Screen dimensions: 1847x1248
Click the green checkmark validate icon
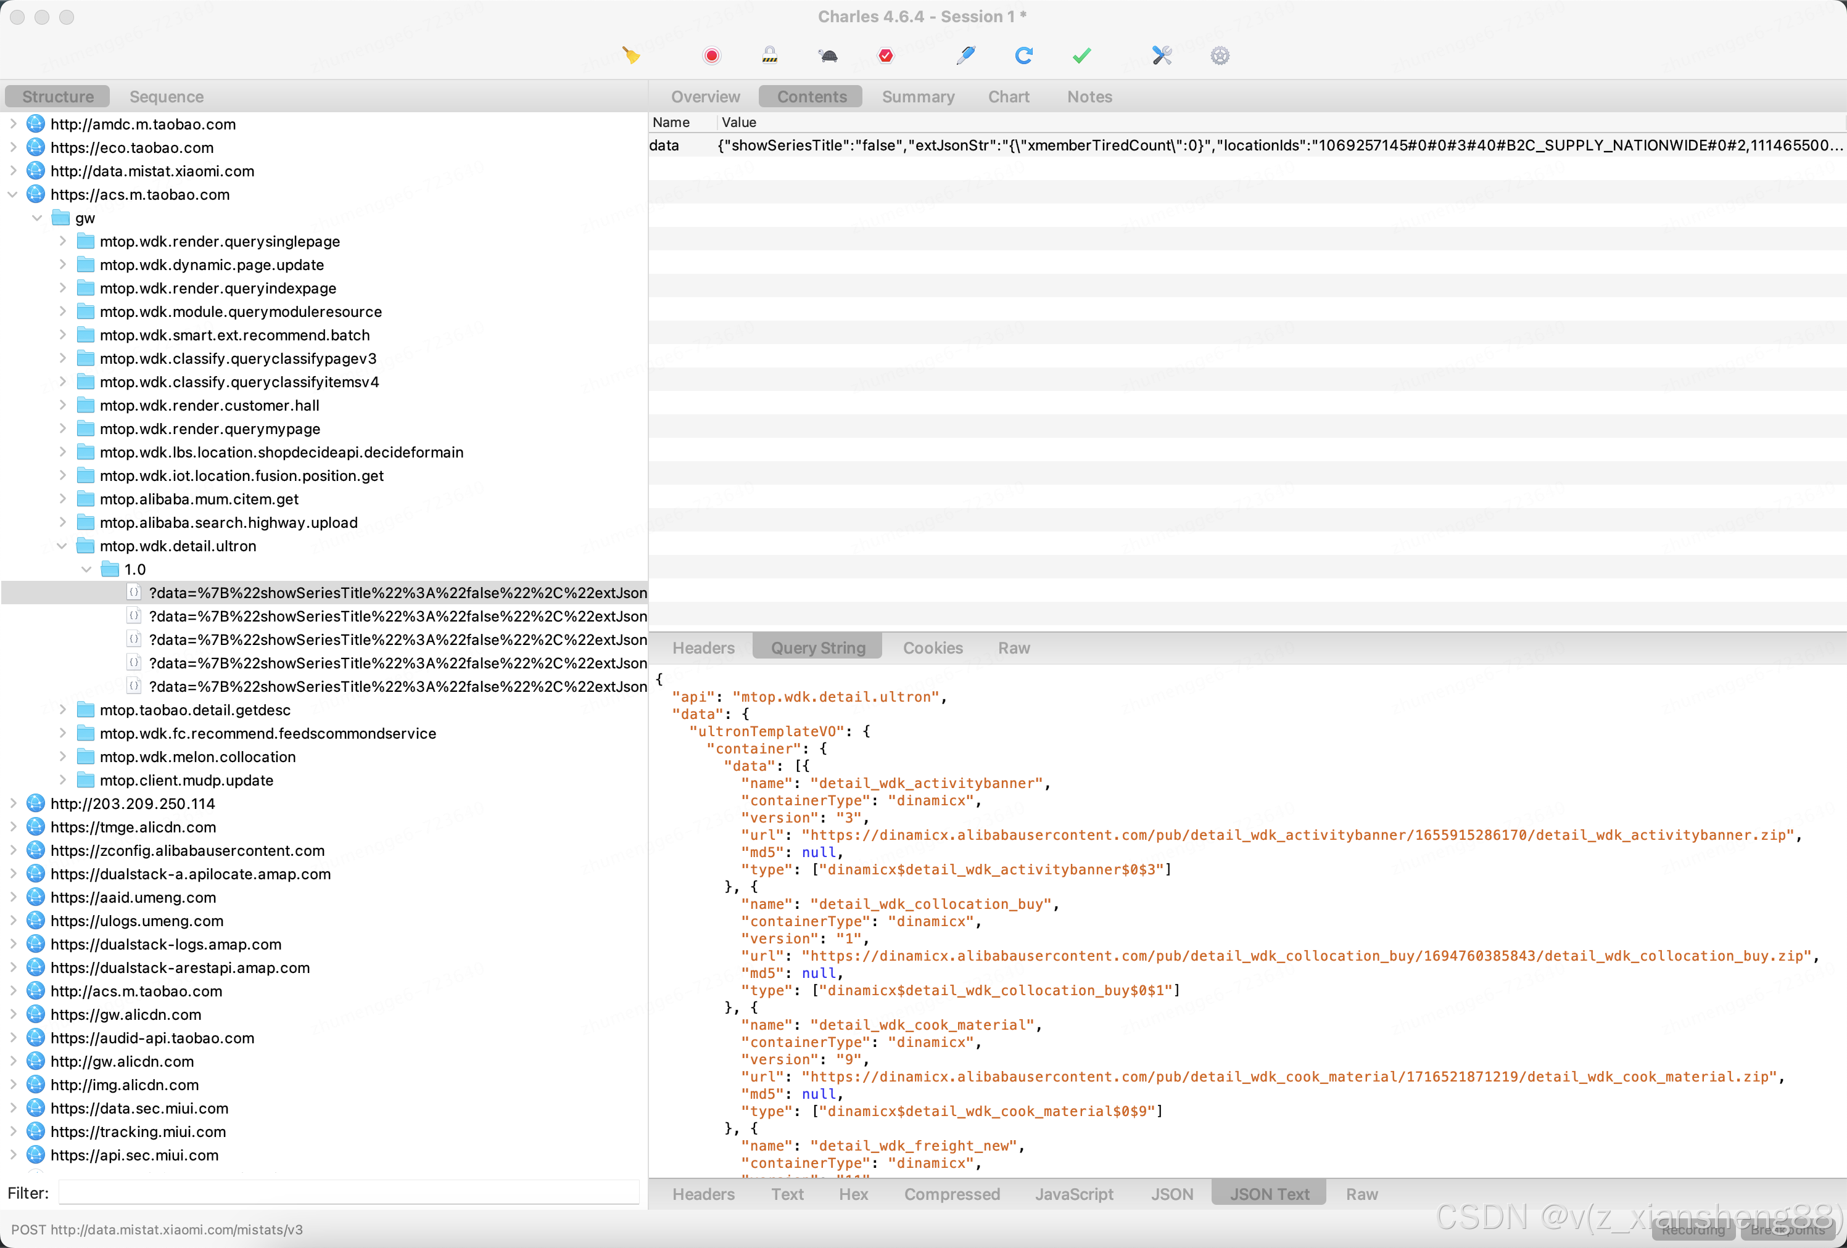(1081, 55)
